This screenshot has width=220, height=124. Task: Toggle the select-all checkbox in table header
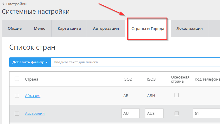(x=17, y=79)
